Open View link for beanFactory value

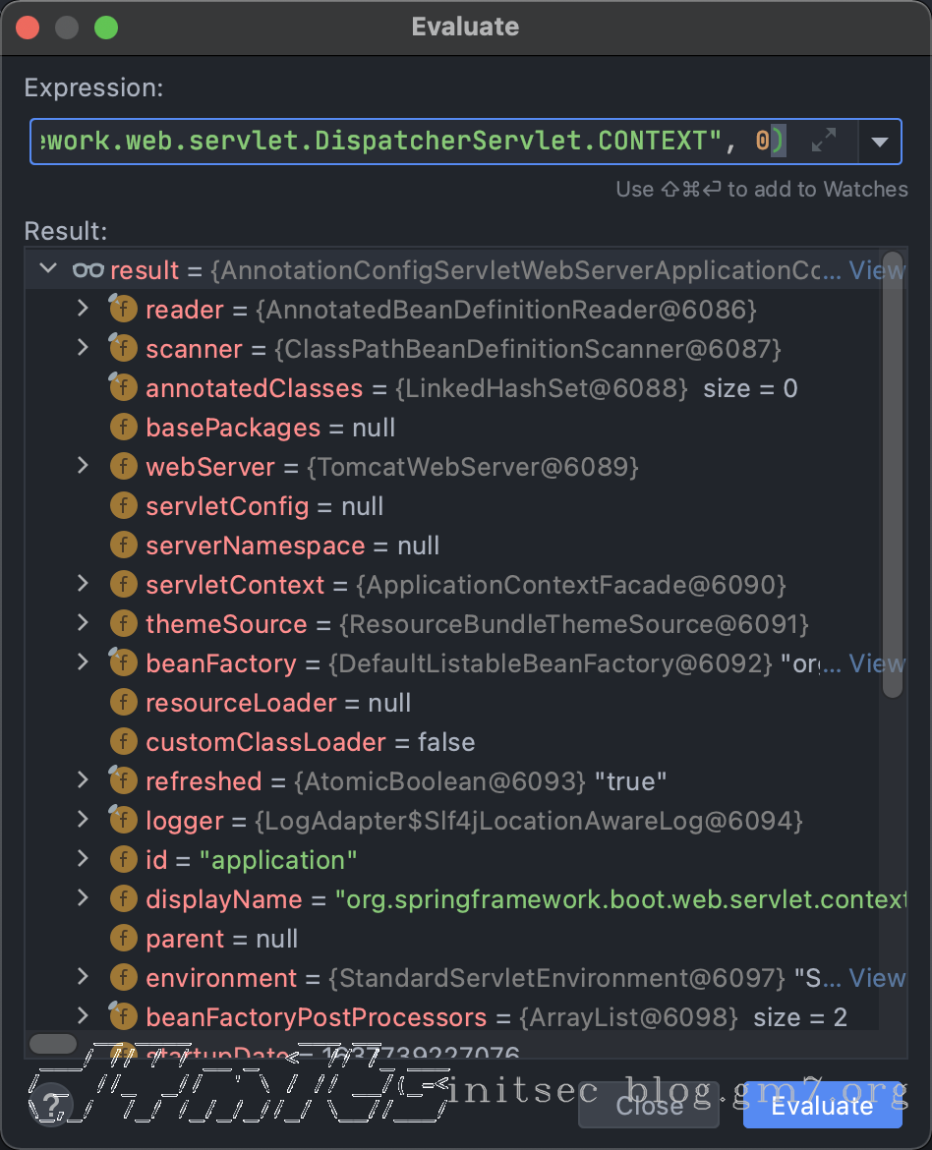(x=876, y=663)
